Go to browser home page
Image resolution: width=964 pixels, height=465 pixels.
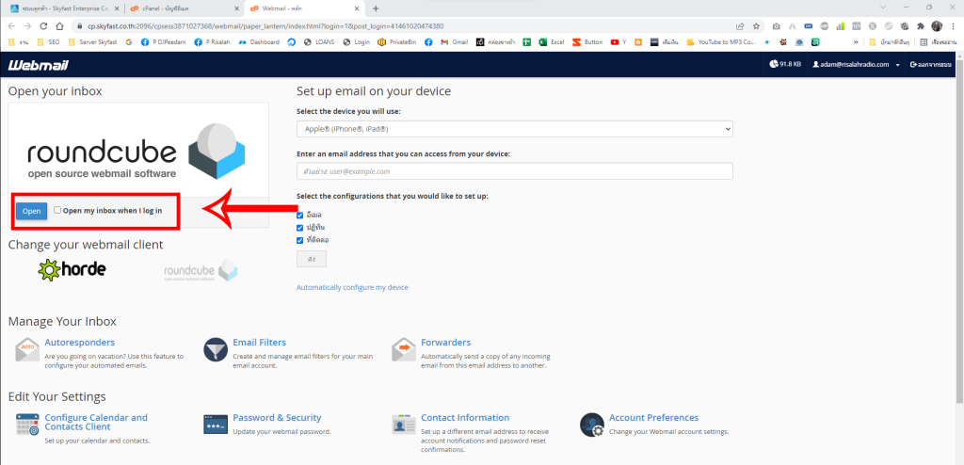(59, 26)
